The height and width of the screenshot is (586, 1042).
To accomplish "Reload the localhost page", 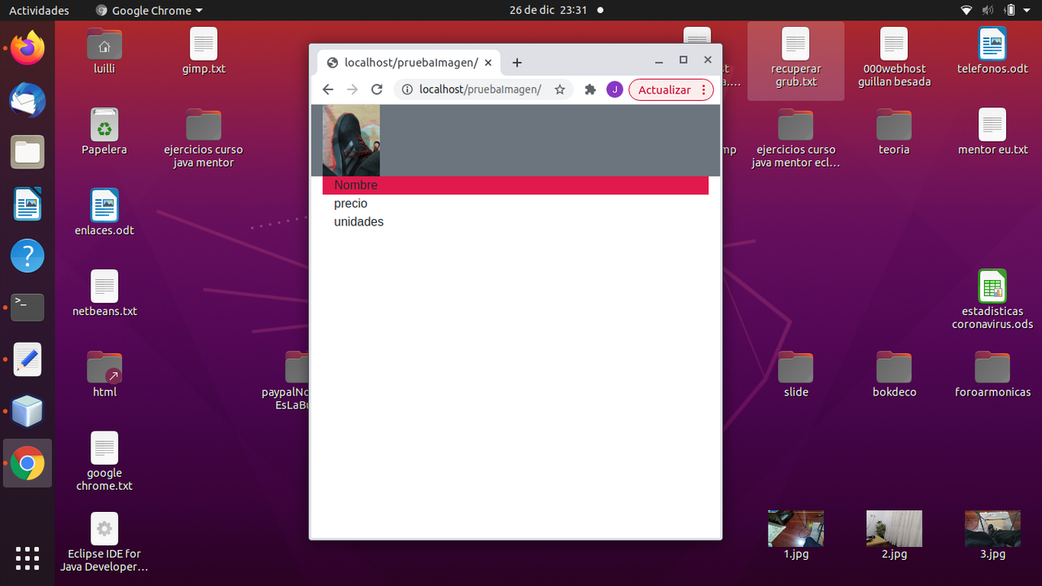I will point(377,90).
